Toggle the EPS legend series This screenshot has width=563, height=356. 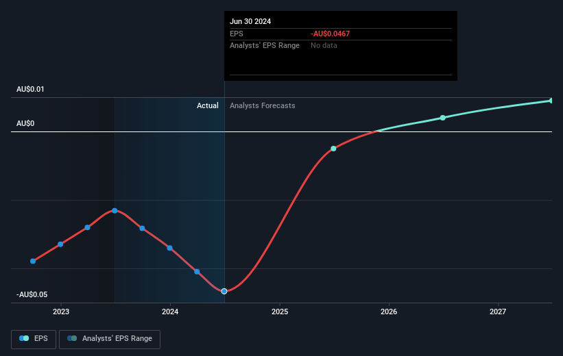(x=34, y=339)
